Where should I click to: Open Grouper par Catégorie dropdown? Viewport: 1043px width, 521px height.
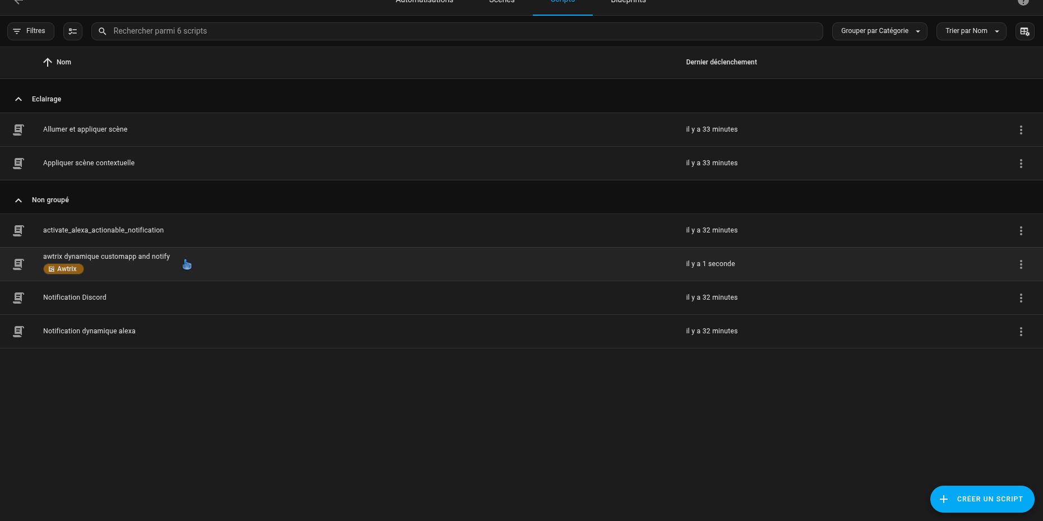[x=879, y=31]
